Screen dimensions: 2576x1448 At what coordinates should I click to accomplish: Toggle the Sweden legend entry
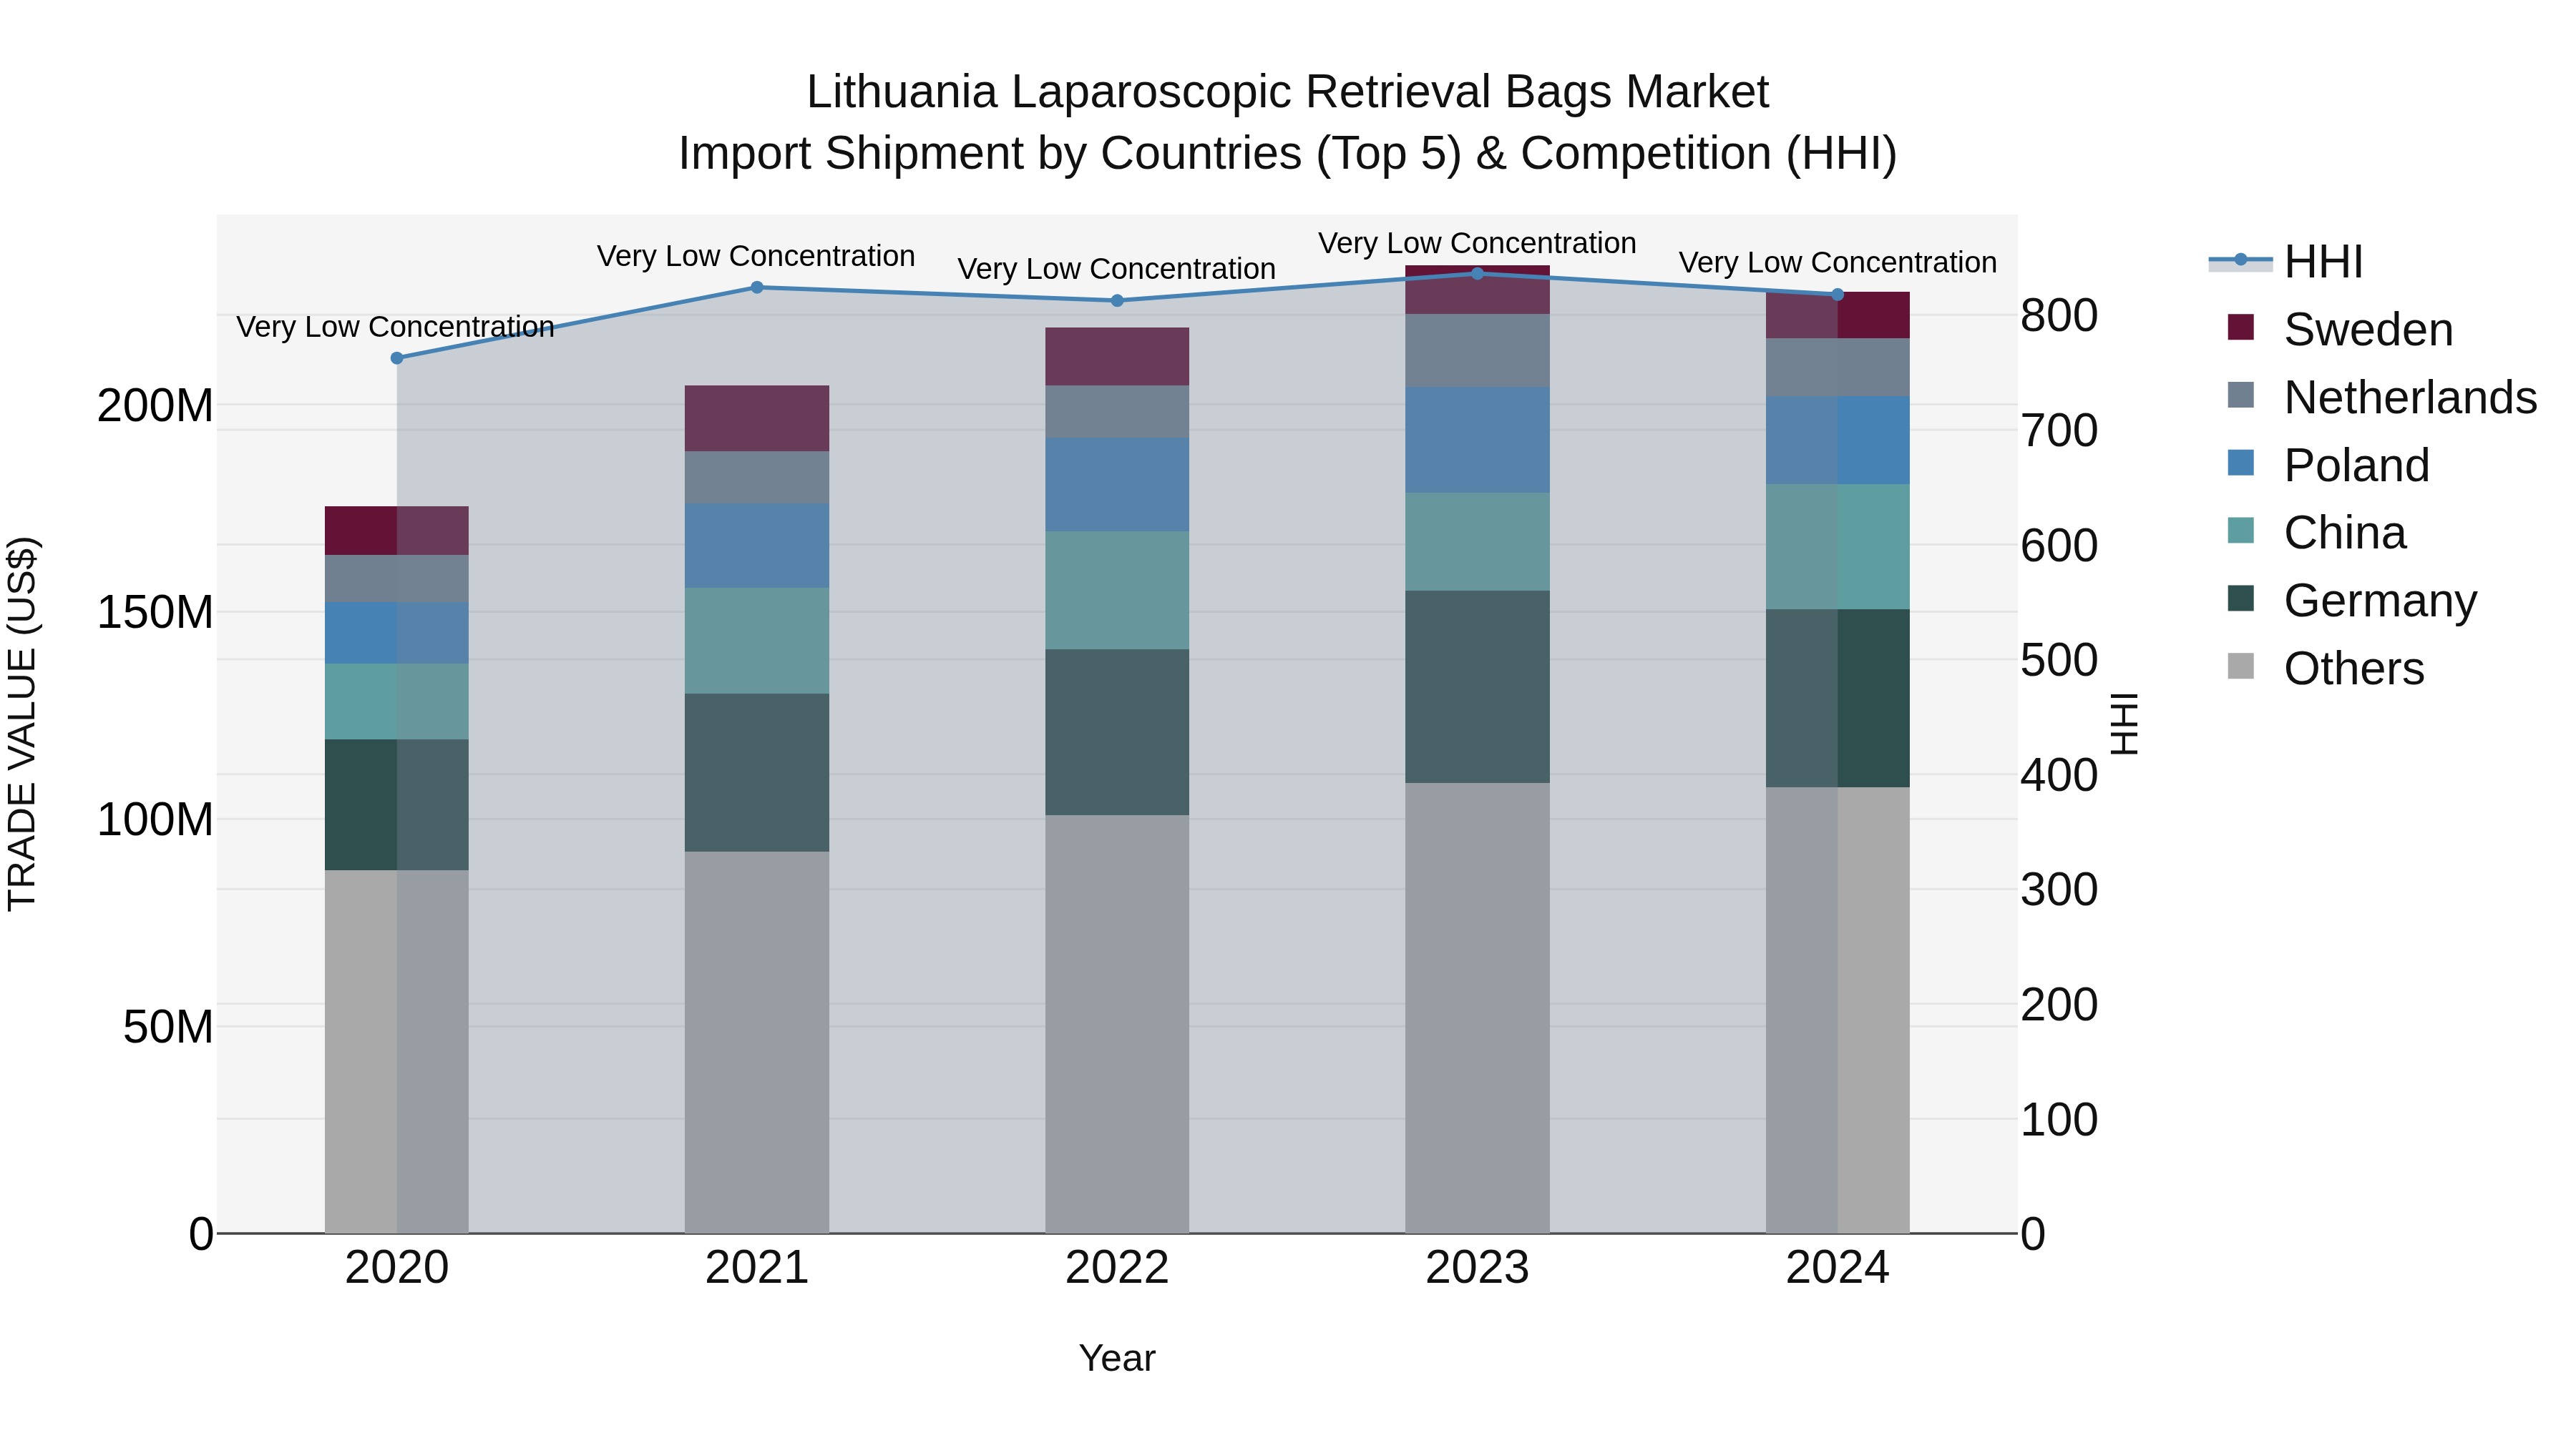pyautogui.click(x=2340, y=330)
